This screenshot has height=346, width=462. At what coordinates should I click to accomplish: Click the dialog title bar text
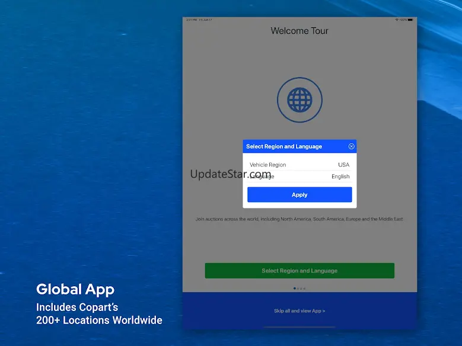coord(284,146)
